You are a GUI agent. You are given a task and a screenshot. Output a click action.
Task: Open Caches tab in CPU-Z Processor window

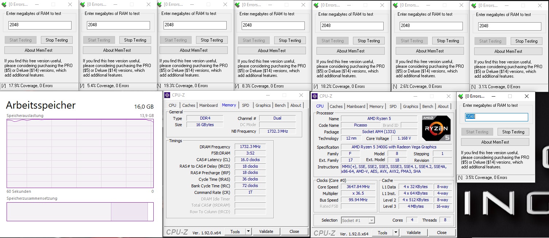336,106
